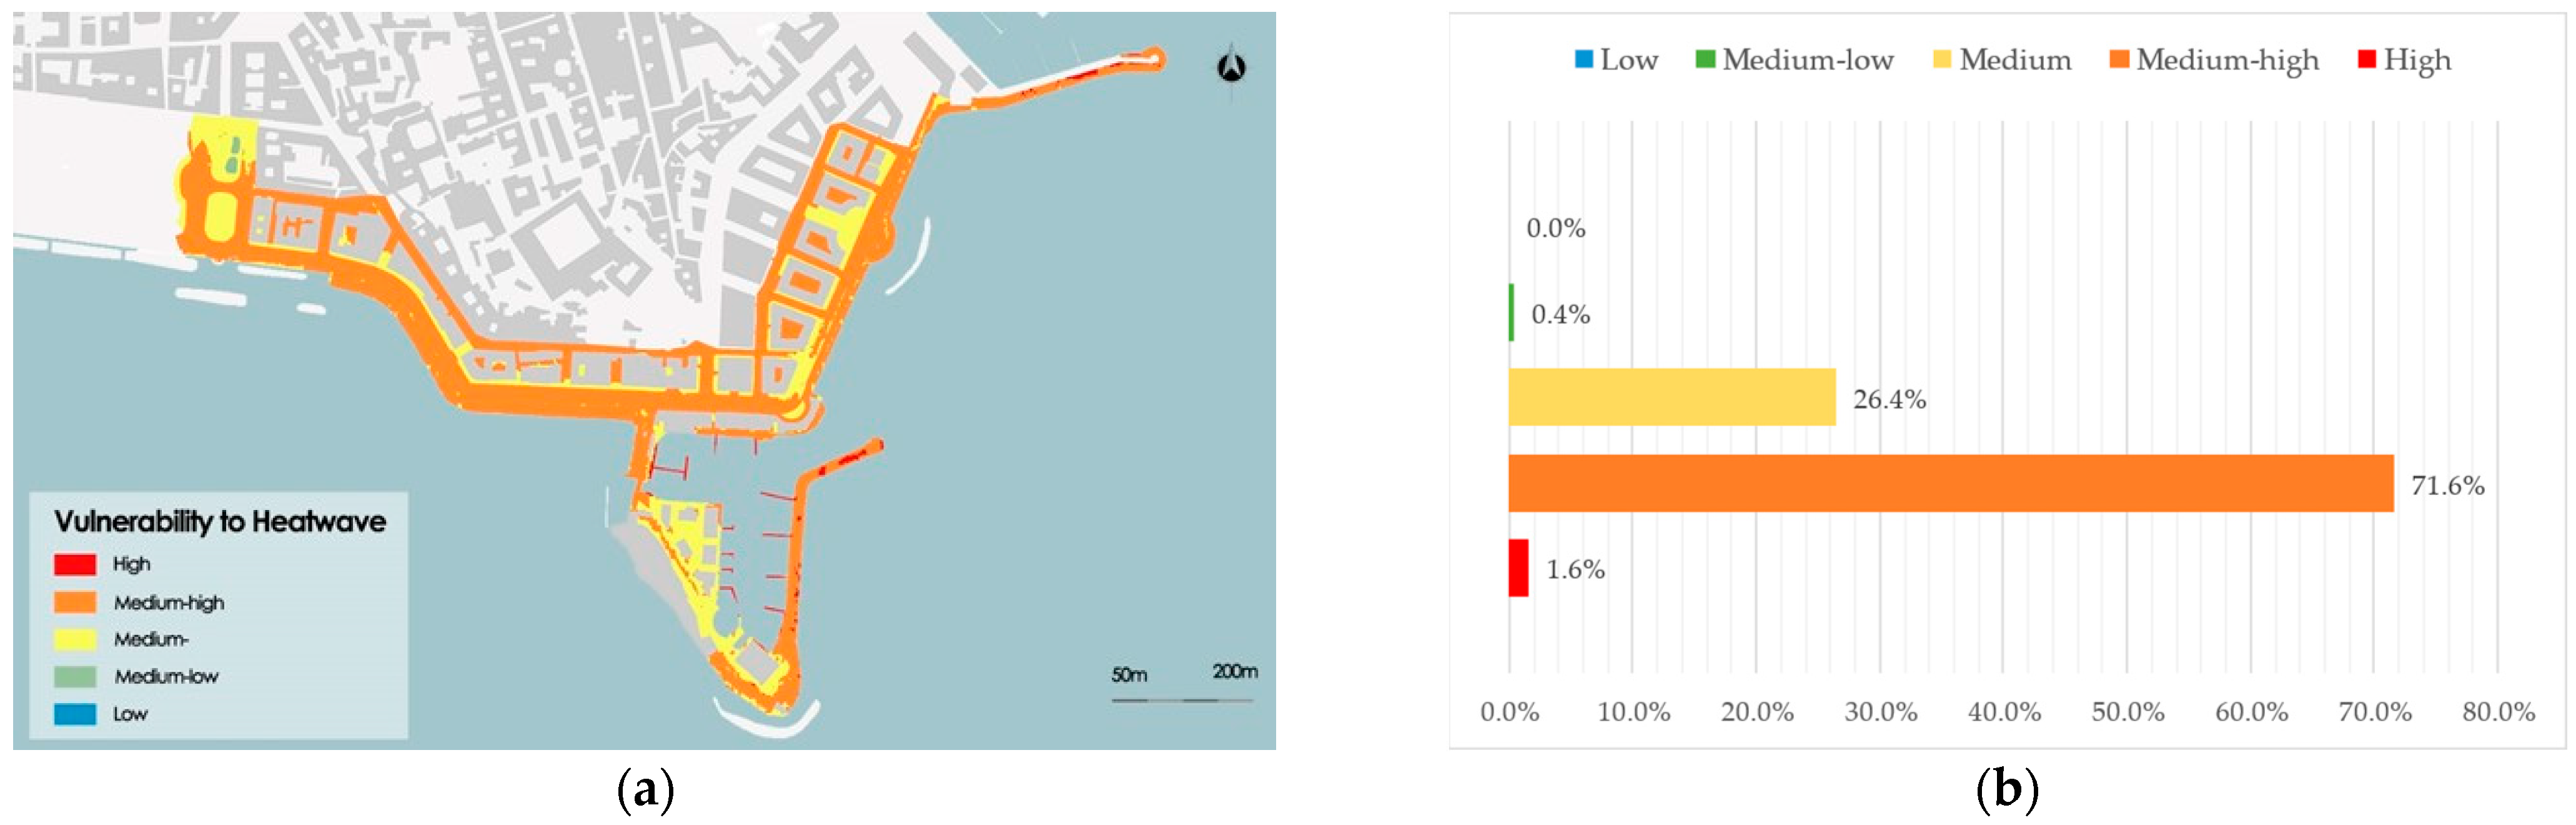
Task: Click the red High swatch in map legend
Action: pyautogui.click(x=75, y=565)
